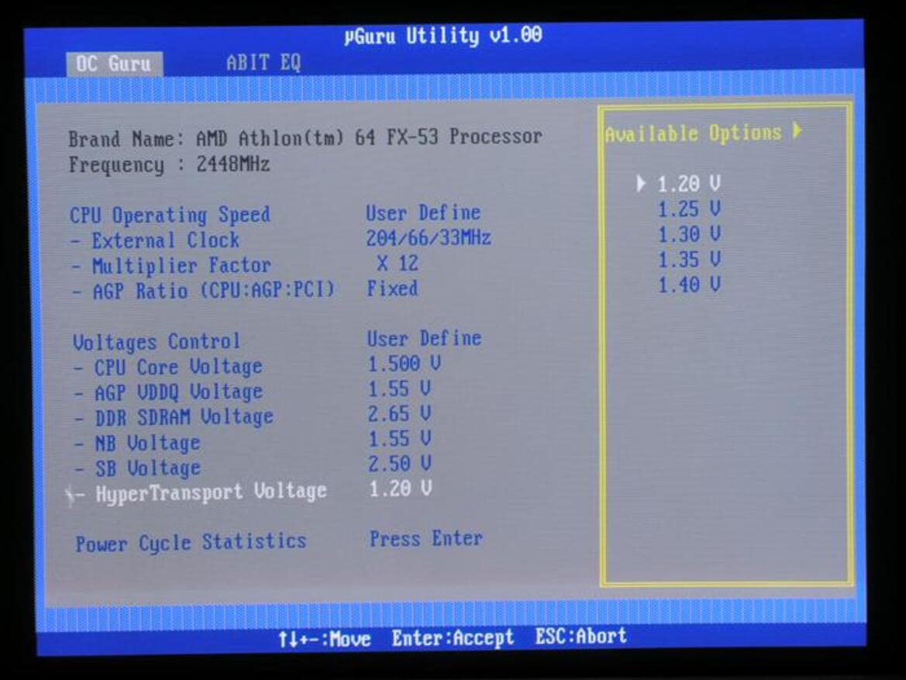Change the 1.55 V AGP VDDQ value
906x680 pixels.
(x=399, y=388)
